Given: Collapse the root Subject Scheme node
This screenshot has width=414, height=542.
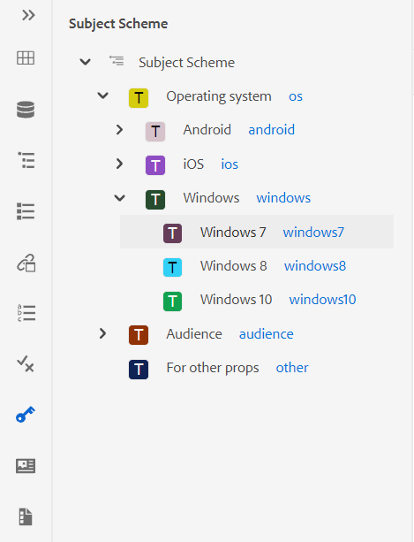Looking at the screenshot, I should coord(86,62).
